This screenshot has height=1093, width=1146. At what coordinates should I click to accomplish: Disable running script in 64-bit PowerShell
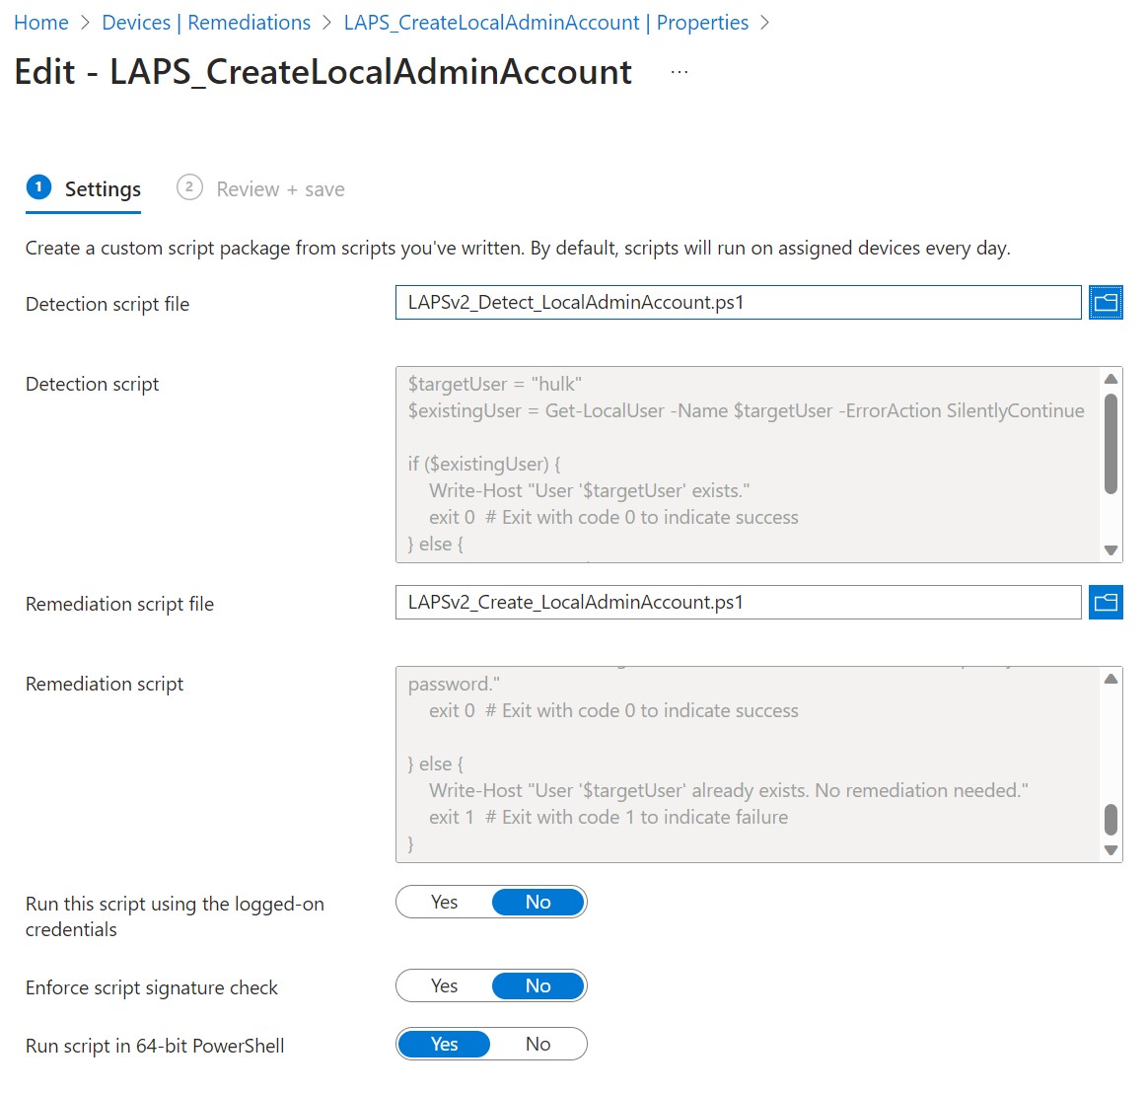[538, 1044]
